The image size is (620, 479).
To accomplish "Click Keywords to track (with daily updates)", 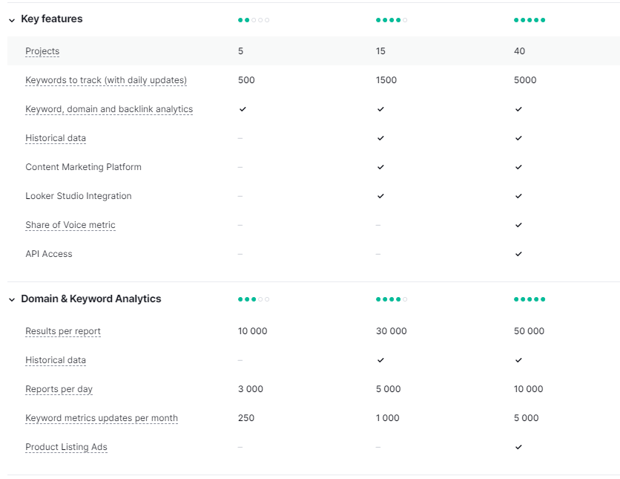I will pos(106,80).
